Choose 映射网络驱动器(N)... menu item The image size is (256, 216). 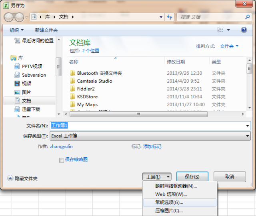180,186
